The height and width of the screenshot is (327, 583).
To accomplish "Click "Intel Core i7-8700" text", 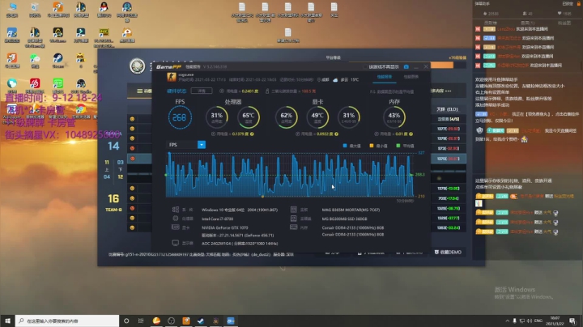I will (x=217, y=219).
